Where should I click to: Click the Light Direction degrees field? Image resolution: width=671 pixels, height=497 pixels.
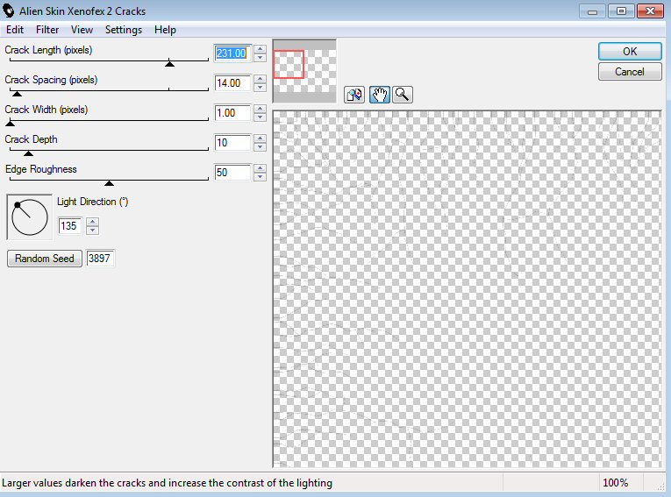pyautogui.click(x=69, y=226)
